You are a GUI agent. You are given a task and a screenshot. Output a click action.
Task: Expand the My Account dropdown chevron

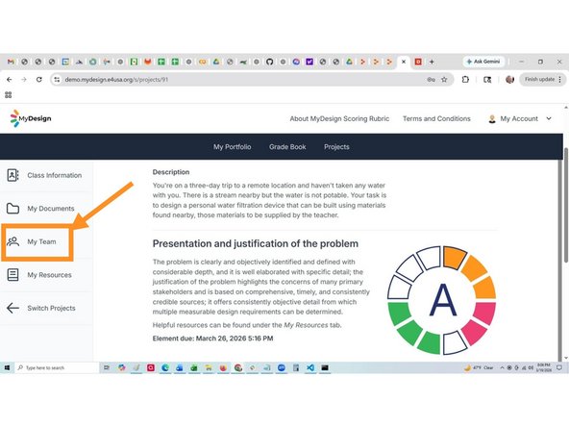pyautogui.click(x=549, y=118)
